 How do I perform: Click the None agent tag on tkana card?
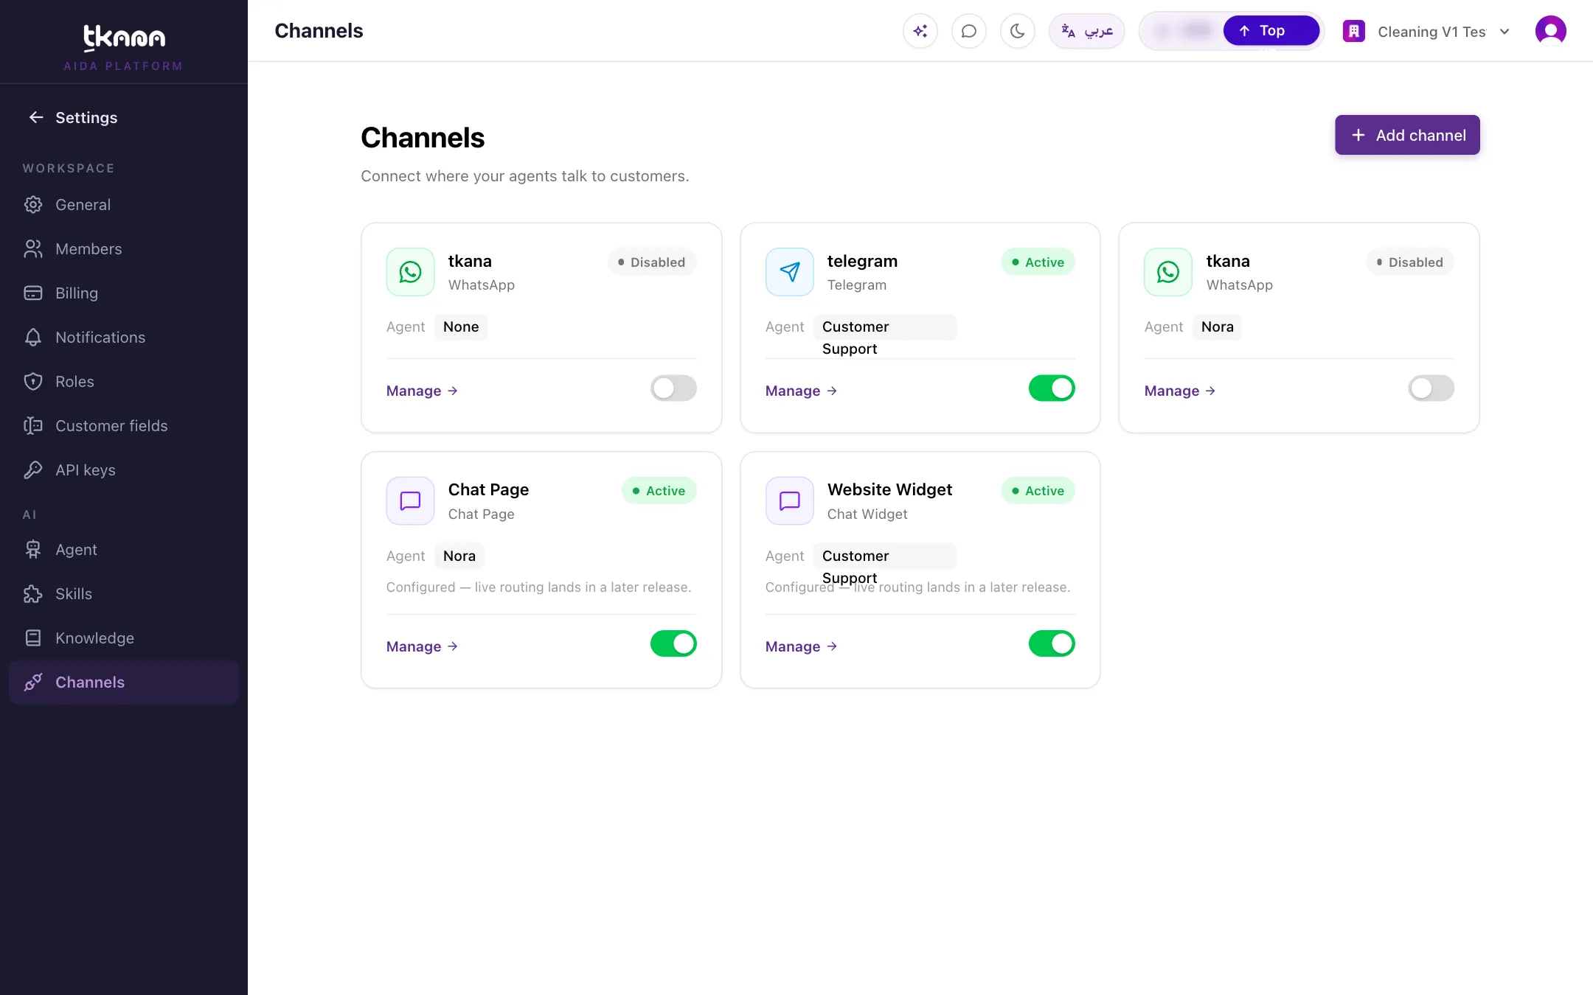(x=461, y=327)
